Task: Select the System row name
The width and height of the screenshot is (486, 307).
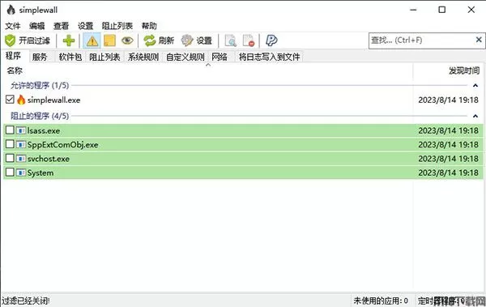Action: pos(40,173)
